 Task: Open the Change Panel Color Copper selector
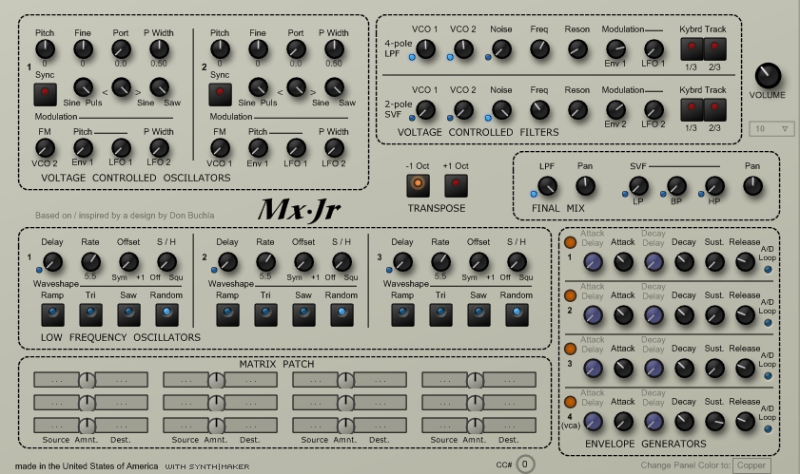751,465
